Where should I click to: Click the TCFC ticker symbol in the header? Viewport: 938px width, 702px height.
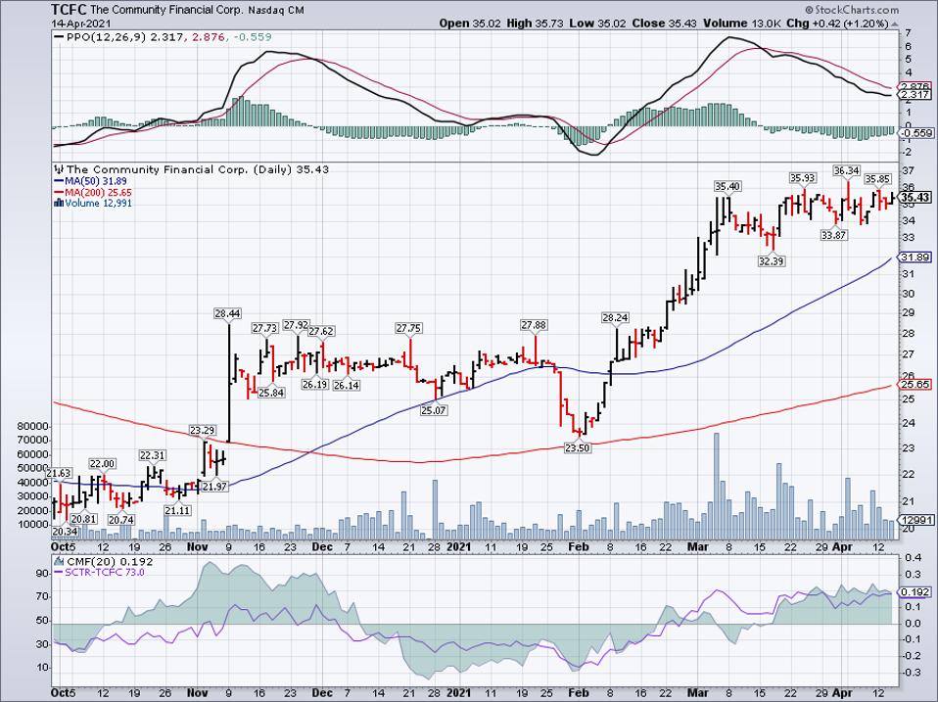click(x=69, y=10)
